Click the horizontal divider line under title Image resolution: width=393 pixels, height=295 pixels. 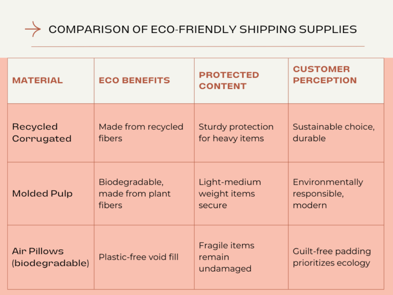[x=198, y=46]
